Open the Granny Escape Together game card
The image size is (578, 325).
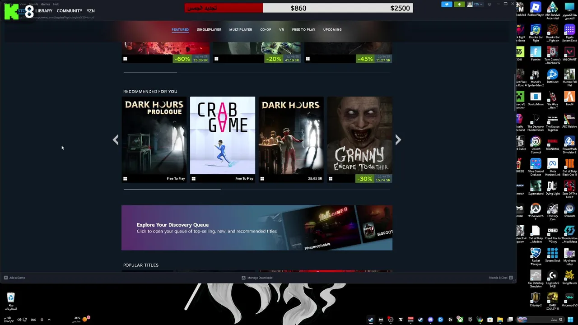[x=360, y=139]
